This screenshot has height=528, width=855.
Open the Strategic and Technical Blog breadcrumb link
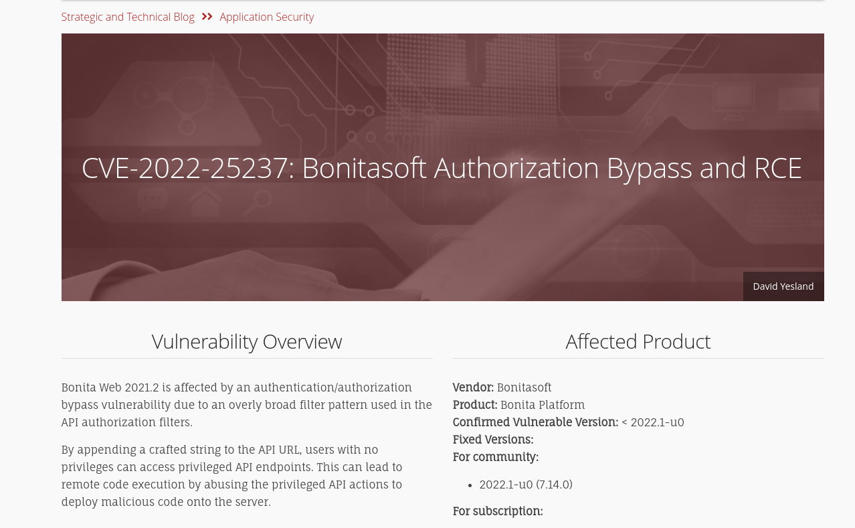point(128,17)
